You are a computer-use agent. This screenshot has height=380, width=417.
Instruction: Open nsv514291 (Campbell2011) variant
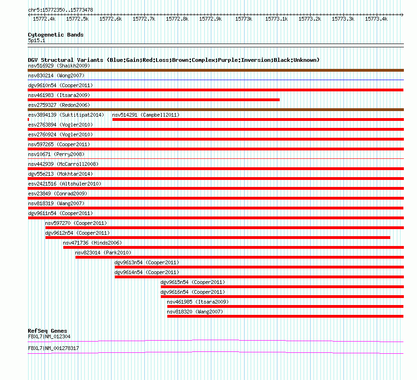coord(146,115)
